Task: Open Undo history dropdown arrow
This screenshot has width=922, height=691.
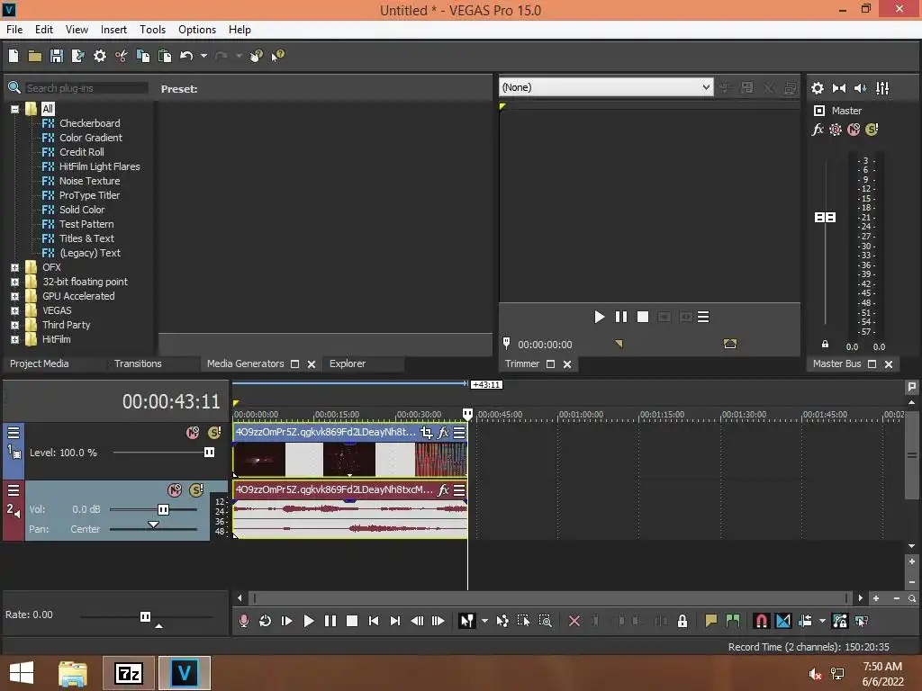Action: [203, 56]
